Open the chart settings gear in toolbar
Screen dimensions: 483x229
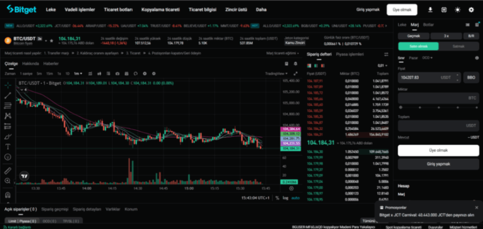click(x=154, y=74)
